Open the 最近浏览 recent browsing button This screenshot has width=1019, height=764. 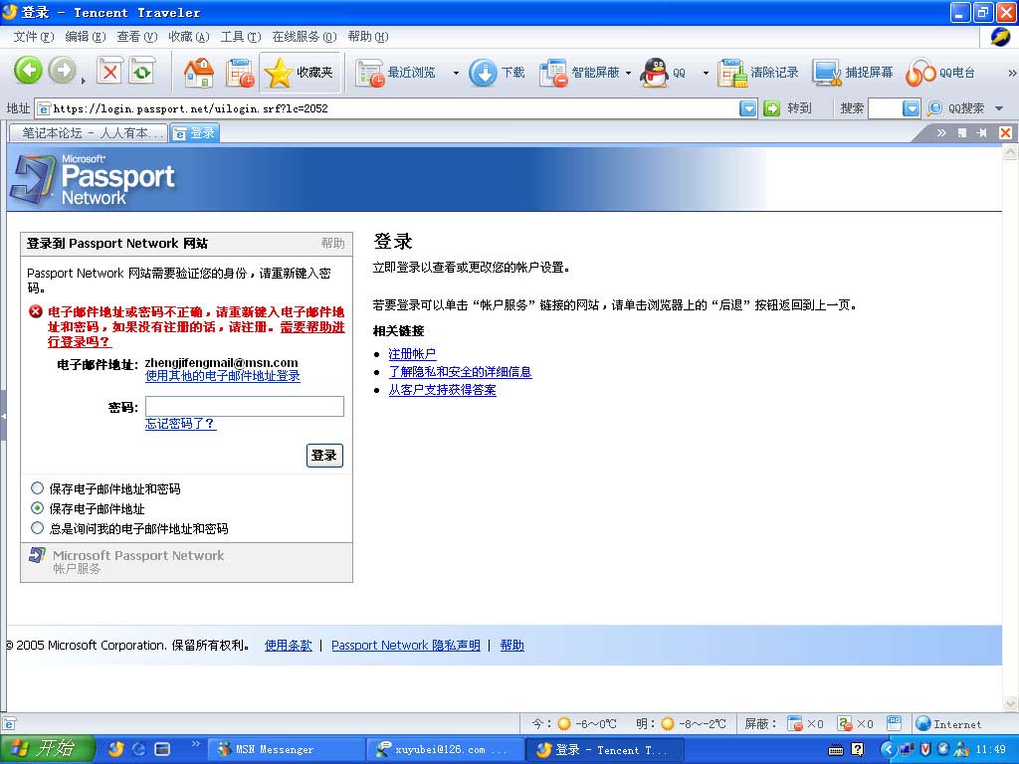(397, 72)
